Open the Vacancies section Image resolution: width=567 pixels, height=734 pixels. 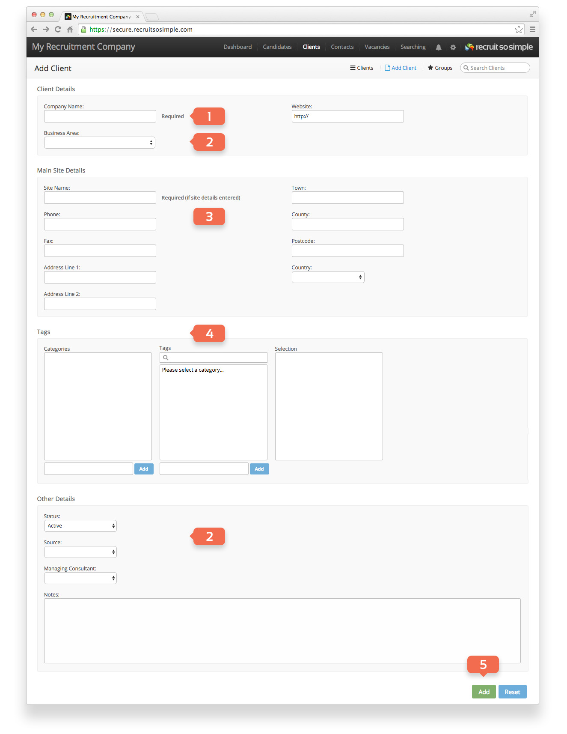pos(377,47)
